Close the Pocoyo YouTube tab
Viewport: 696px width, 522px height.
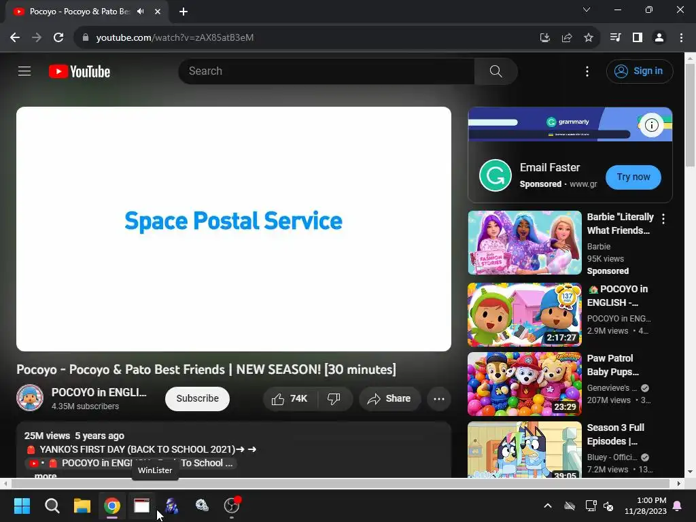[x=158, y=12]
